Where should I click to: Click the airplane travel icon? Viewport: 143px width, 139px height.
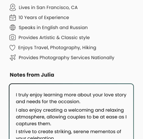(13, 58)
